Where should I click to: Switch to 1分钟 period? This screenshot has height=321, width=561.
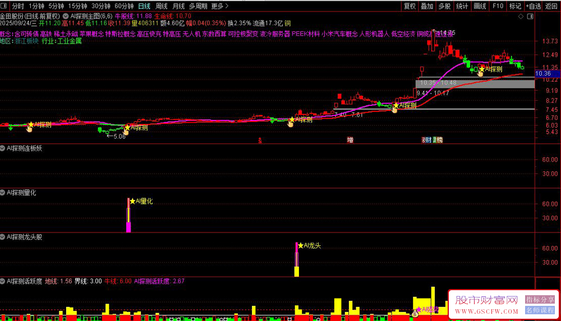[x=36, y=6]
